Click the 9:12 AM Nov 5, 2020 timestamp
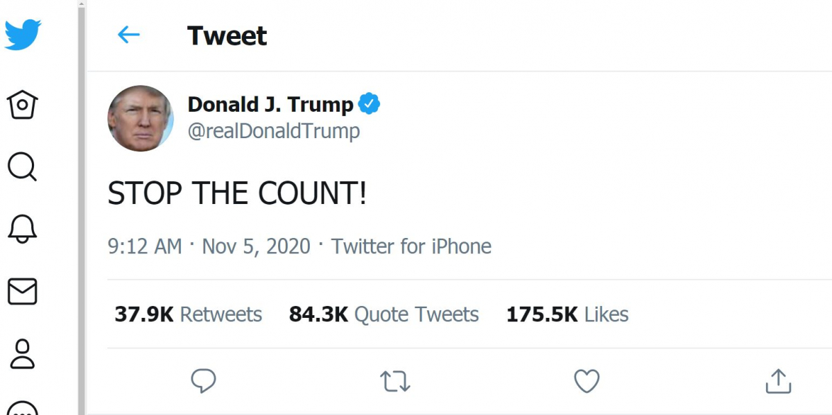This screenshot has height=415, width=832. pyautogui.click(x=209, y=246)
